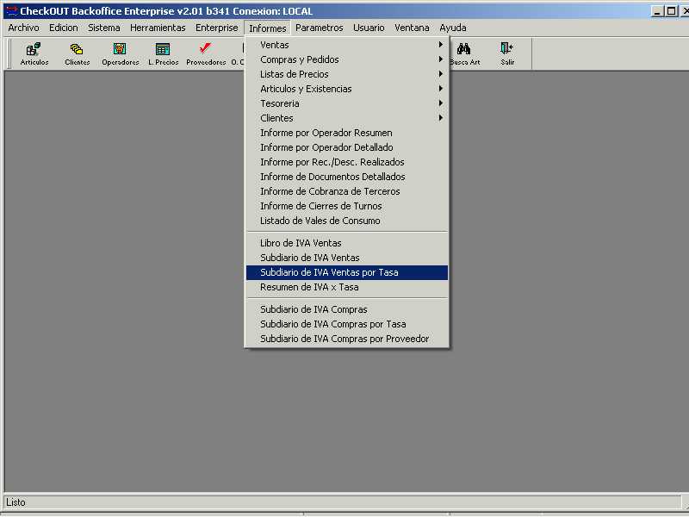Select Subdiario de IVA Compras por Proveedor
This screenshot has width=689, height=517.
347,339
